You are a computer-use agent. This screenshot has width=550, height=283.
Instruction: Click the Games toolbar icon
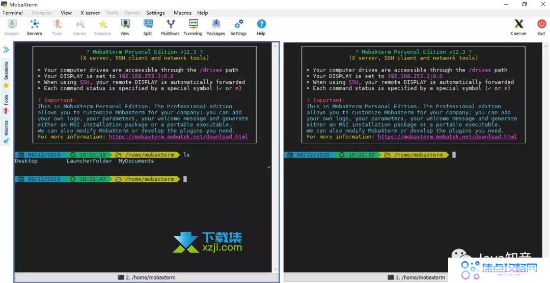coord(79,27)
